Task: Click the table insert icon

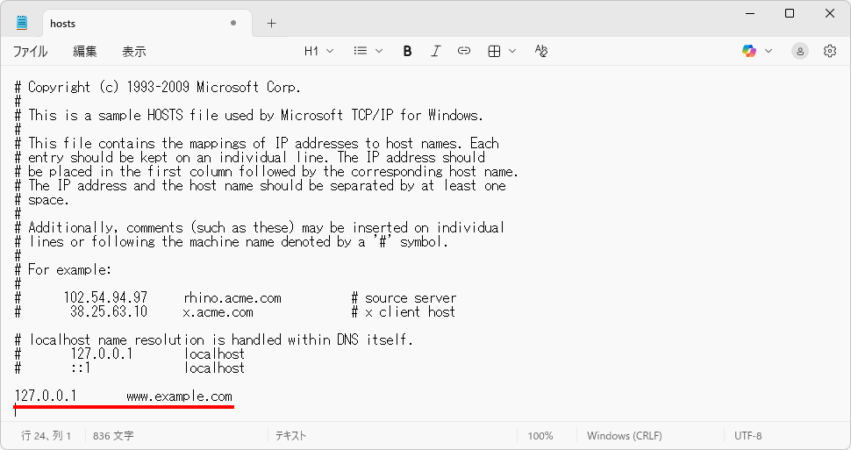Action: point(494,51)
